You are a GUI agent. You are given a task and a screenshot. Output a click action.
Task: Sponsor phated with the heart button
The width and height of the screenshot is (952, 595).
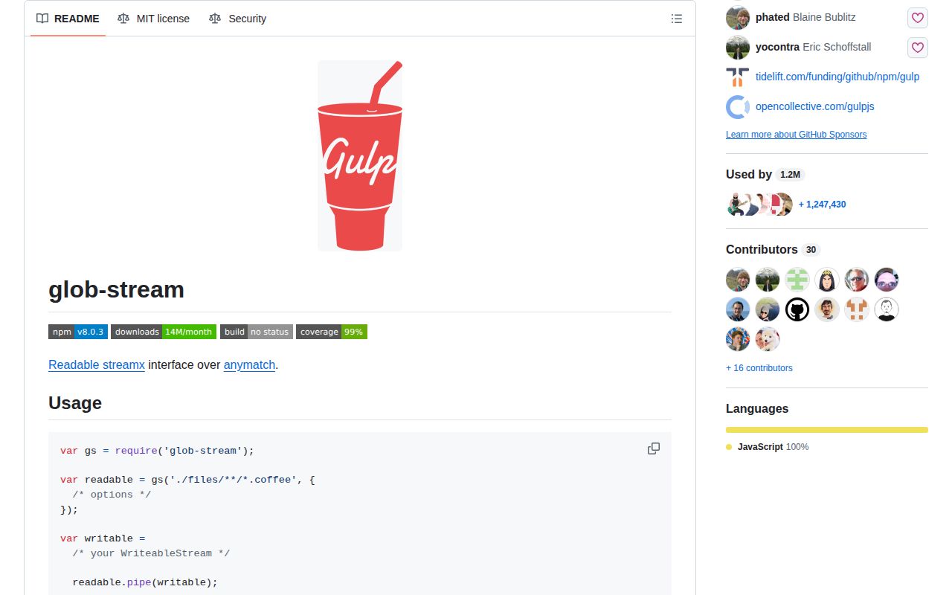[918, 18]
